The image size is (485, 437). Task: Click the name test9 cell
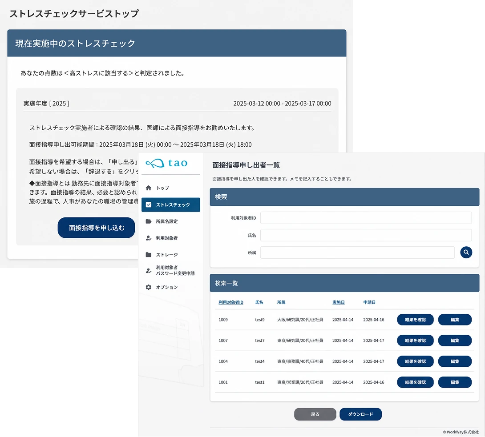(x=260, y=320)
